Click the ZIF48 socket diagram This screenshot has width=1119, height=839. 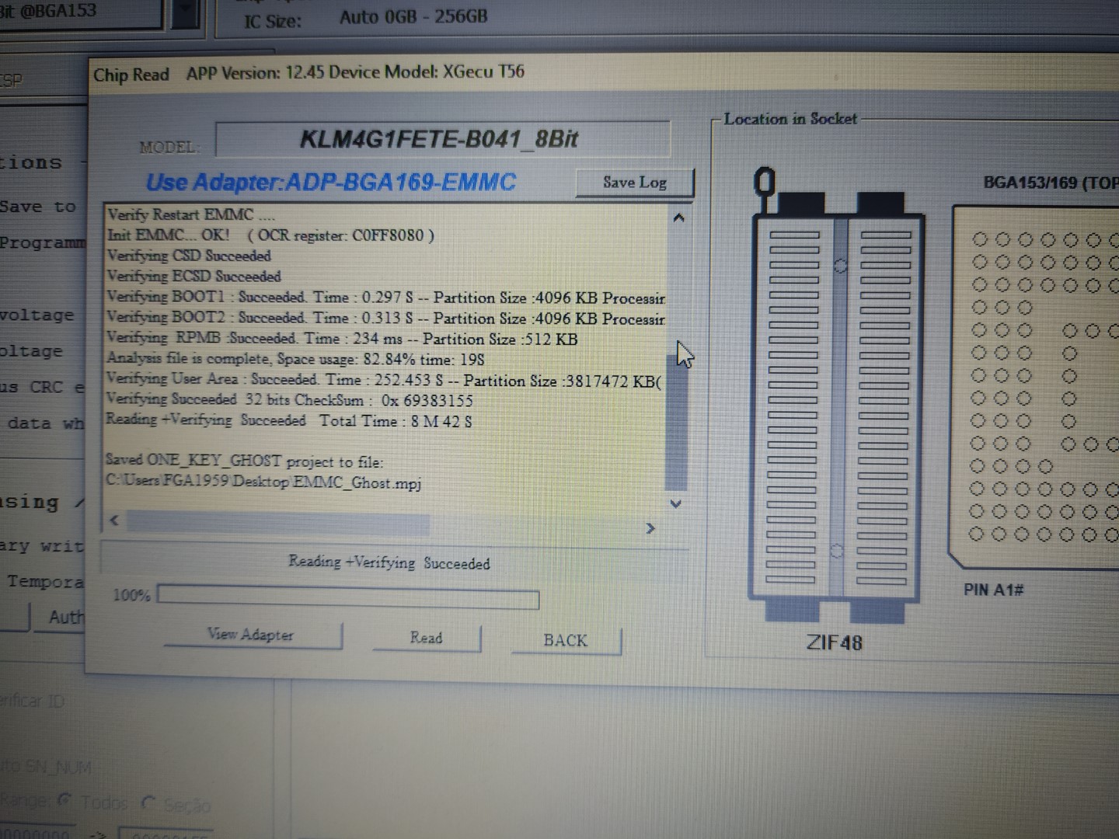(x=836, y=404)
